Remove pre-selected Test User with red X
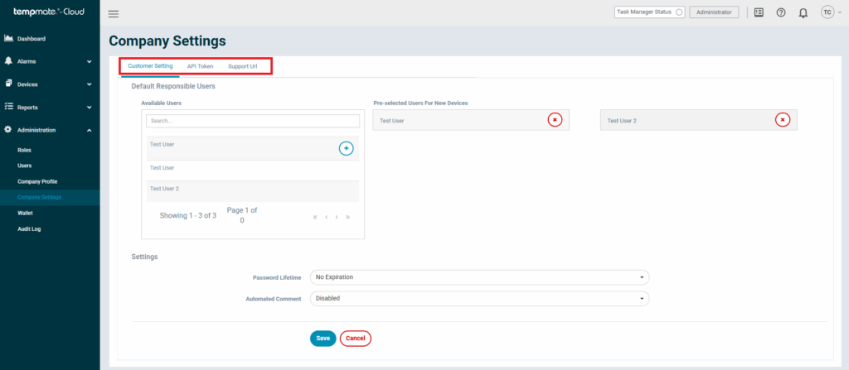The height and width of the screenshot is (370, 849). click(x=555, y=119)
